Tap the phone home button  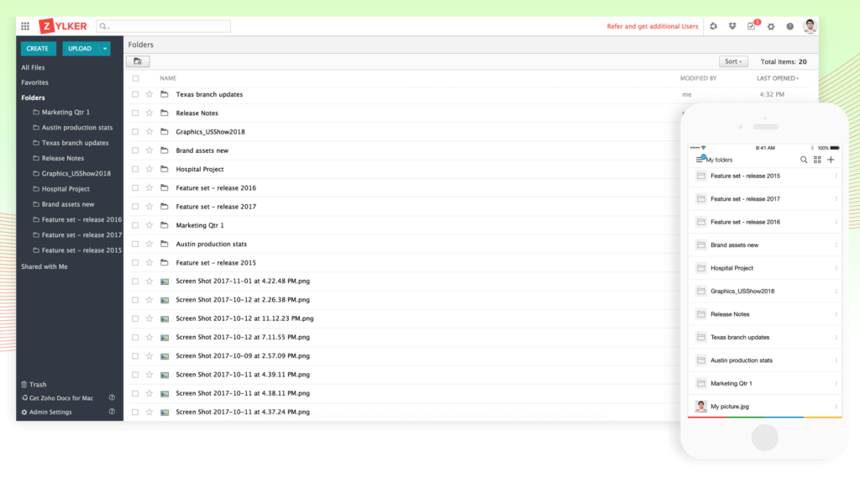pyautogui.click(x=764, y=438)
